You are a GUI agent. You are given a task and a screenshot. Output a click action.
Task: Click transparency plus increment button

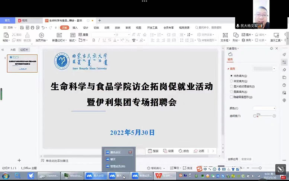click(274, 116)
